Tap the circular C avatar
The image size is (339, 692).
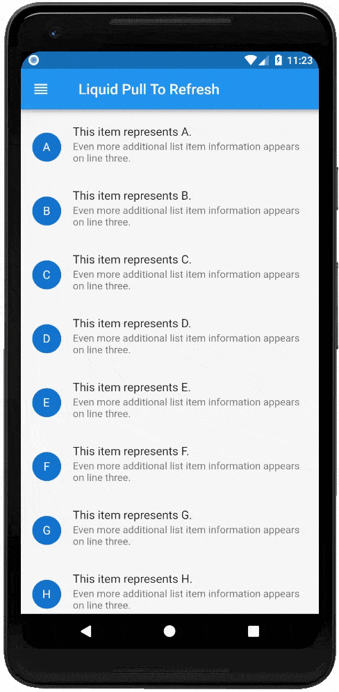tap(47, 275)
